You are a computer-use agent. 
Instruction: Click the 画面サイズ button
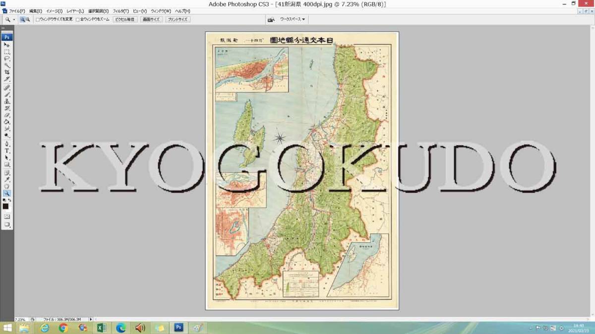[151, 20]
